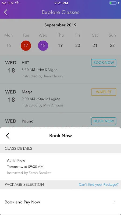Tap the battery icon in status bar
Screen dimensions: 121x215
point(113,3)
